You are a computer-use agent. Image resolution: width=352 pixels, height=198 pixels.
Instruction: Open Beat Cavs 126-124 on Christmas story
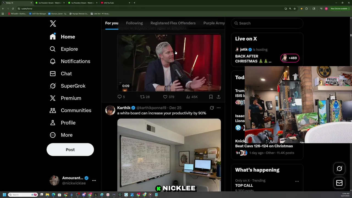click(264, 146)
